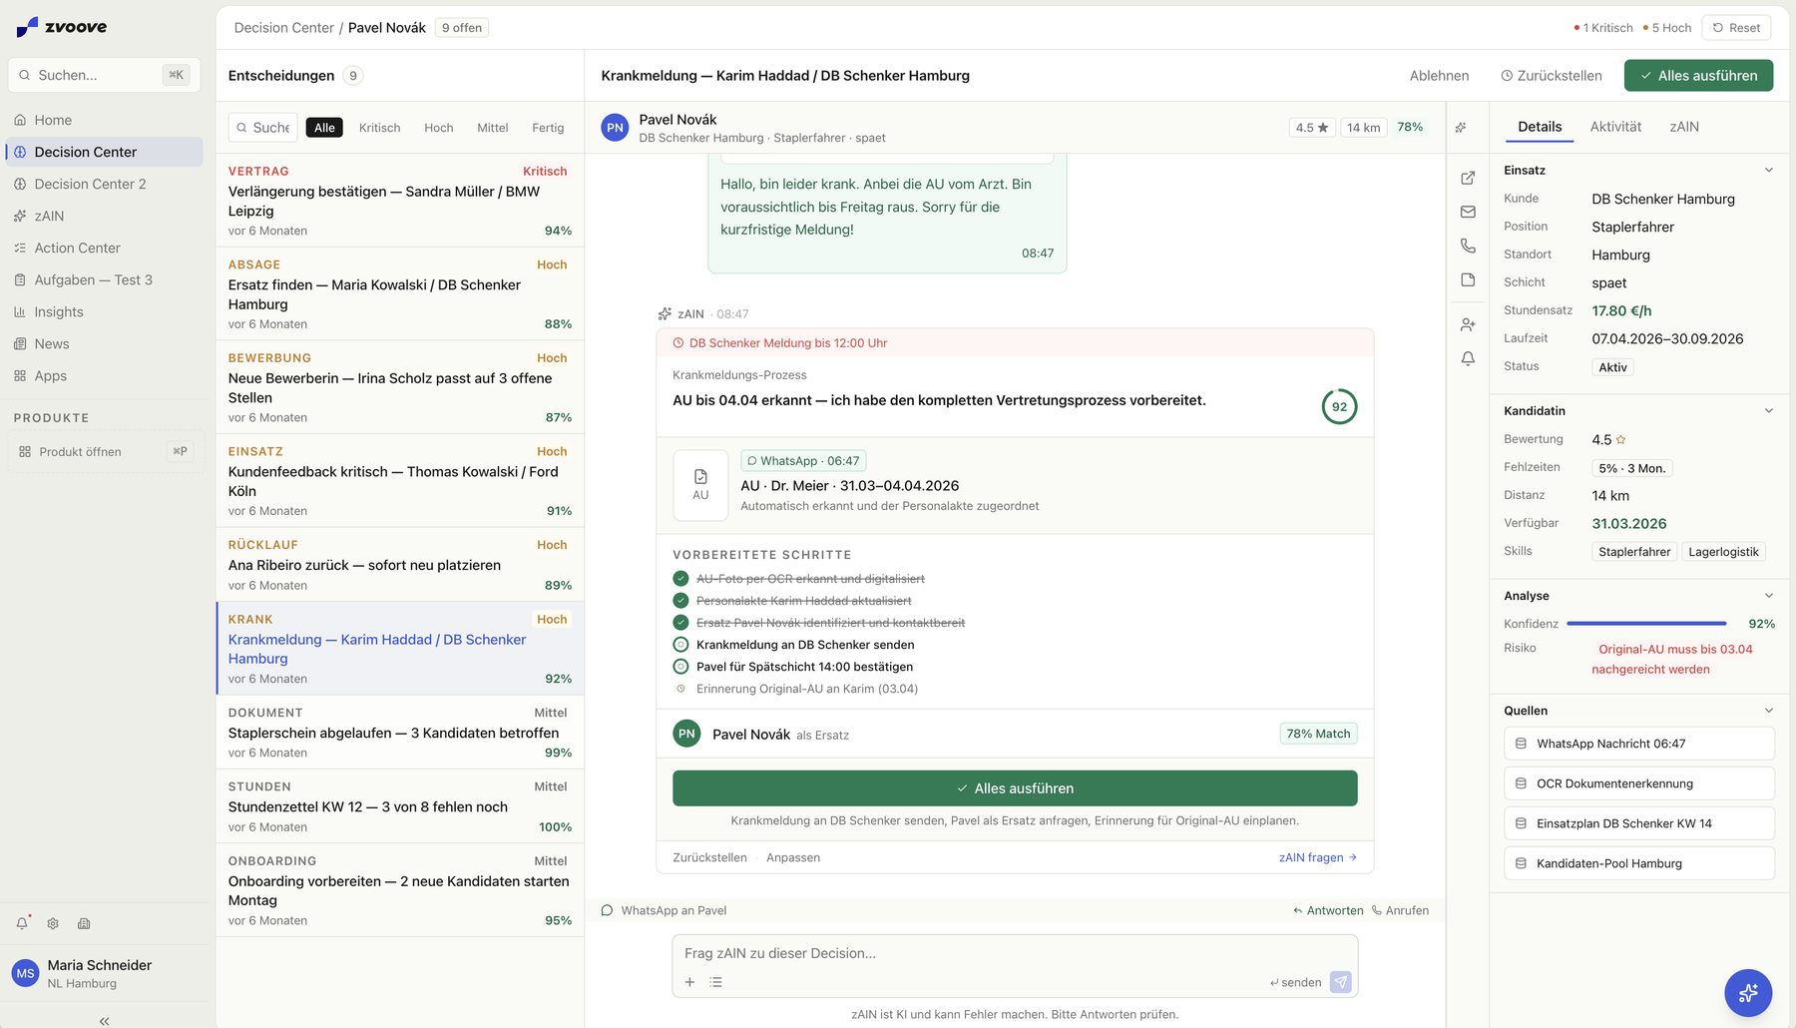The image size is (1796, 1028).
Task: Click add-person icon in action rail
Action: 1468,324
